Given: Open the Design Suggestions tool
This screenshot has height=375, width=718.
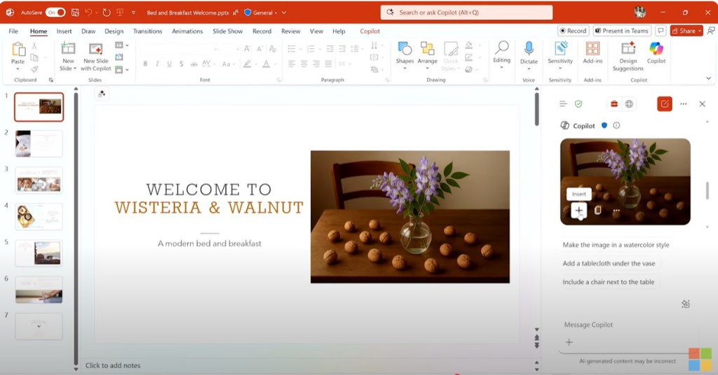Looking at the screenshot, I should click(628, 49).
